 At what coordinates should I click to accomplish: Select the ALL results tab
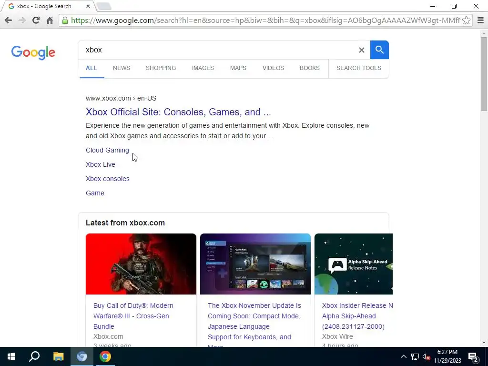point(91,68)
